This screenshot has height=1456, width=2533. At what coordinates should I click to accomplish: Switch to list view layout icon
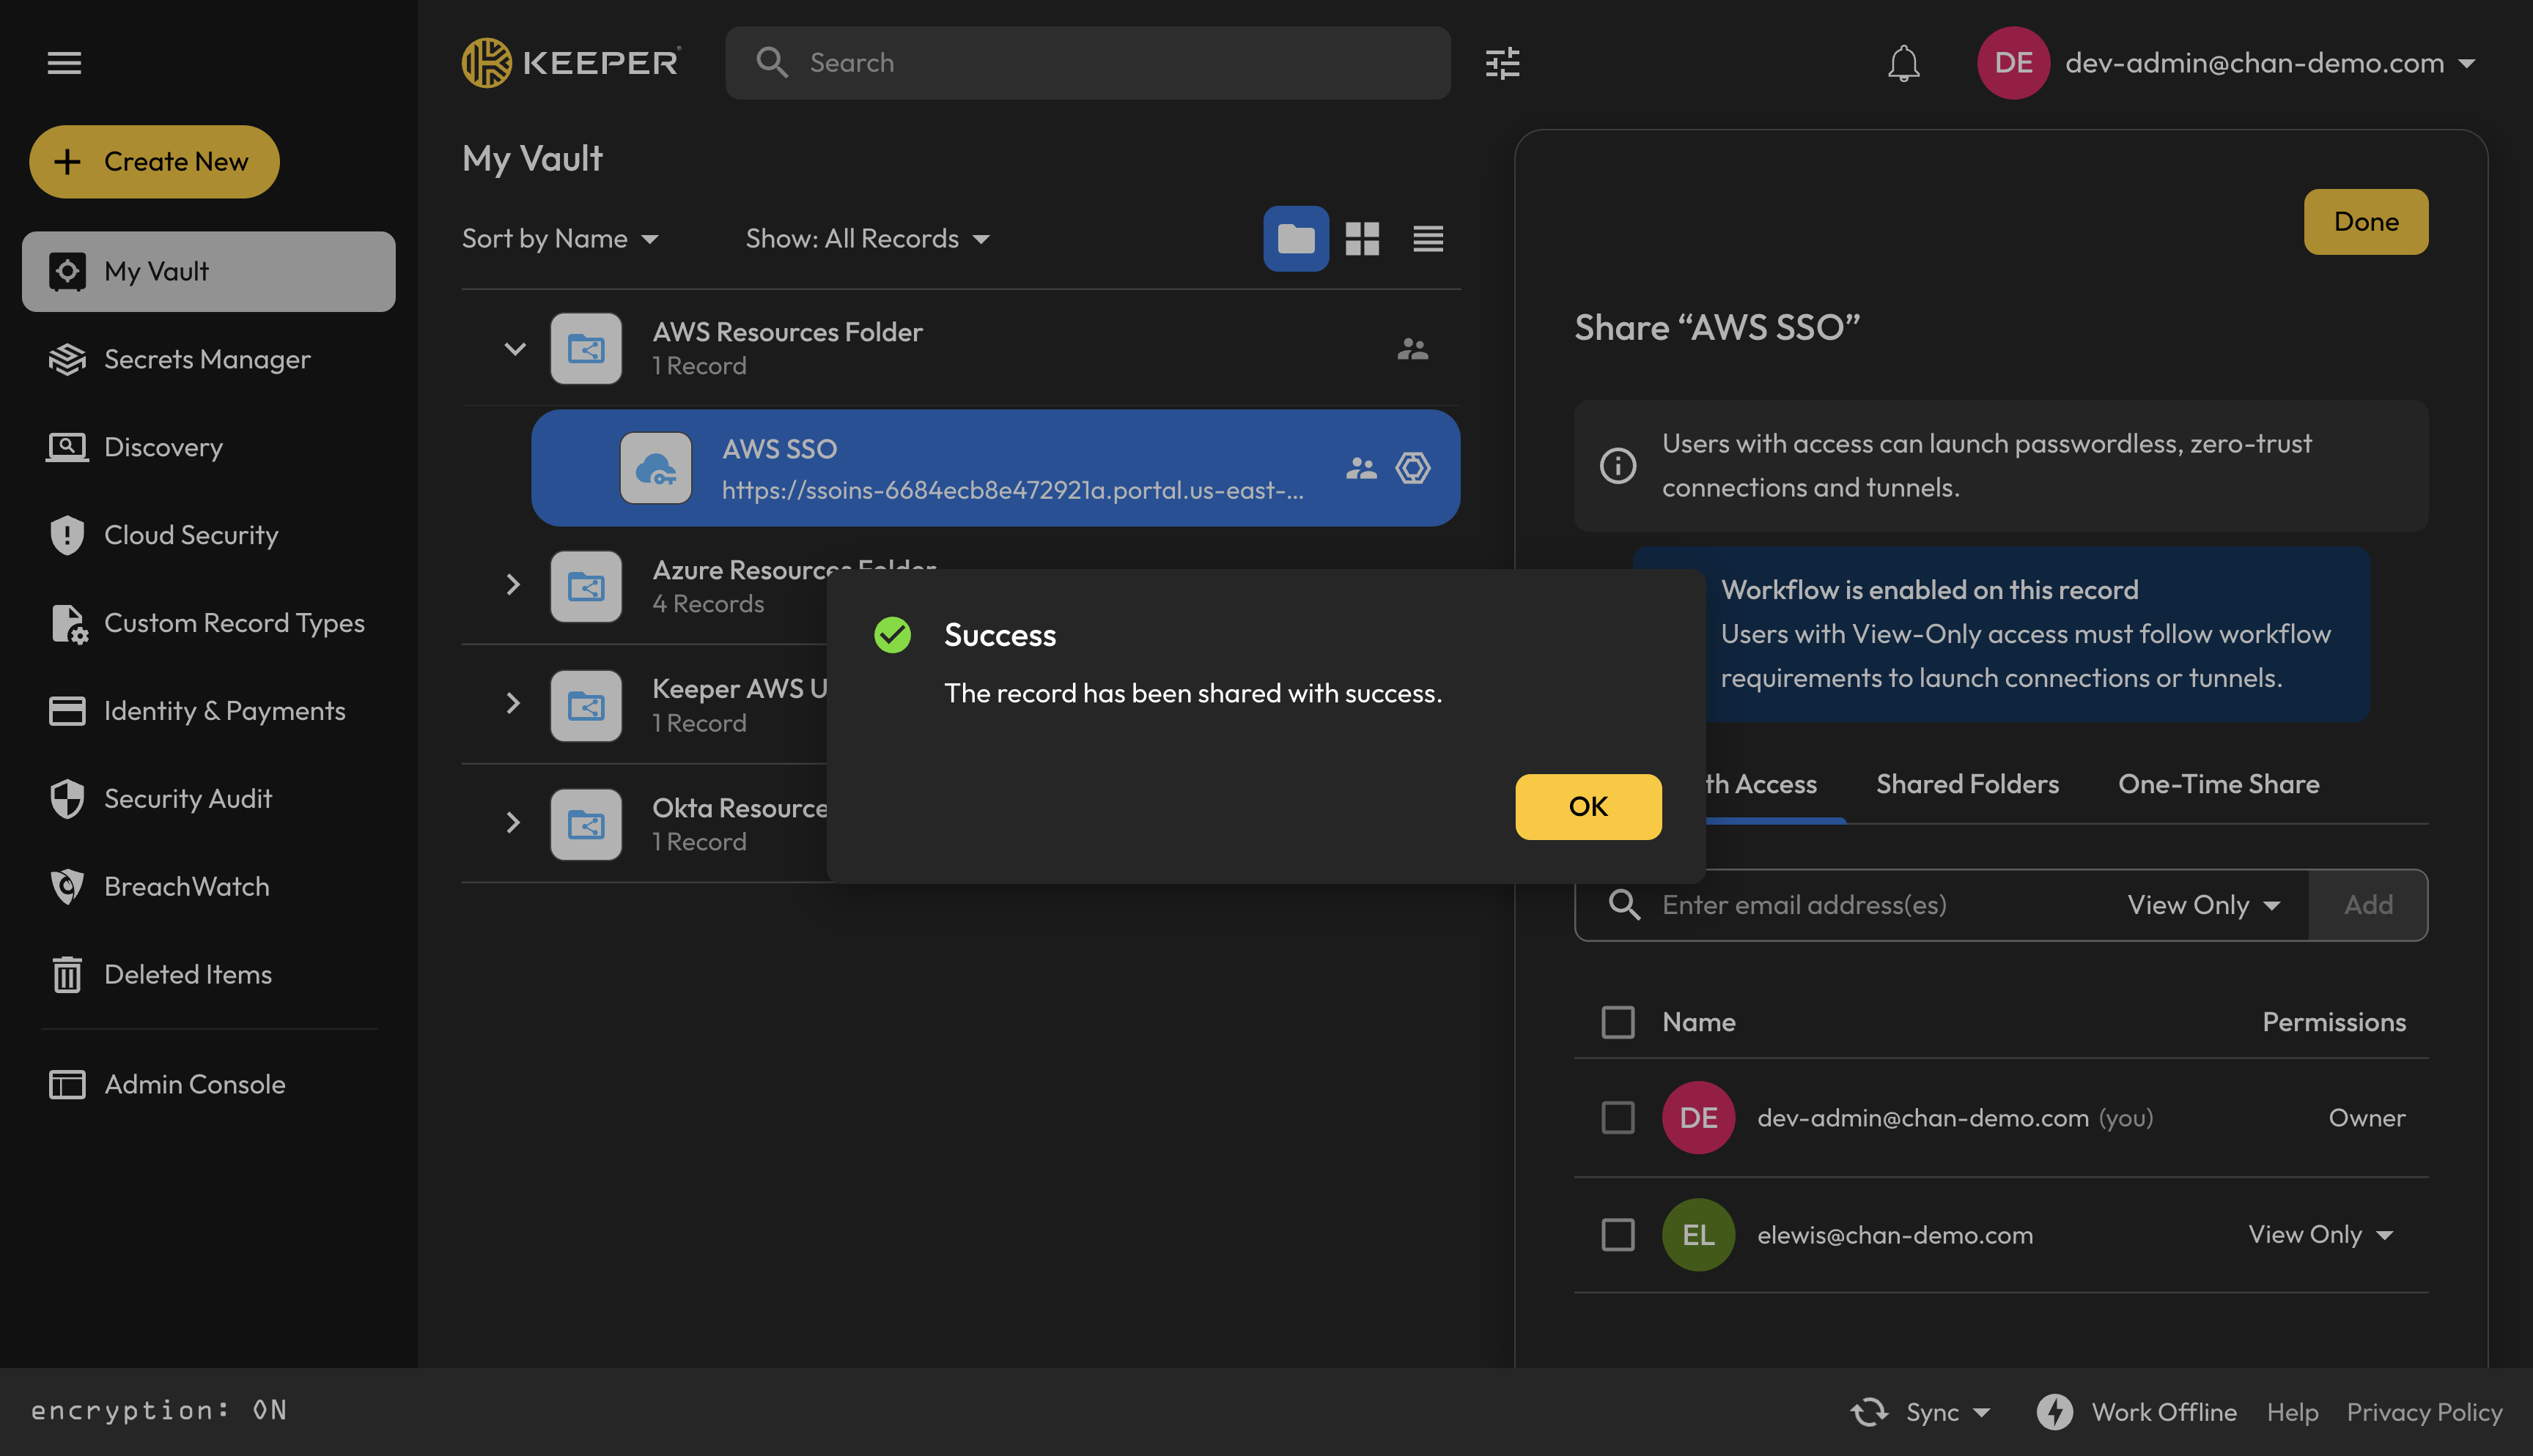[1428, 238]
